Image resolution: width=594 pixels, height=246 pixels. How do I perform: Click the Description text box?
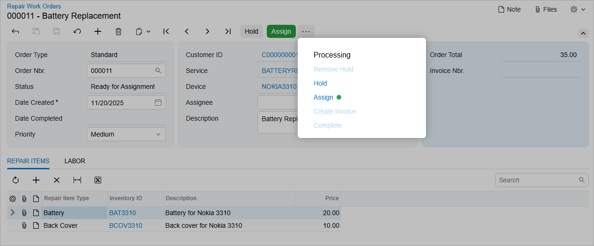click(x=278, y=123)
